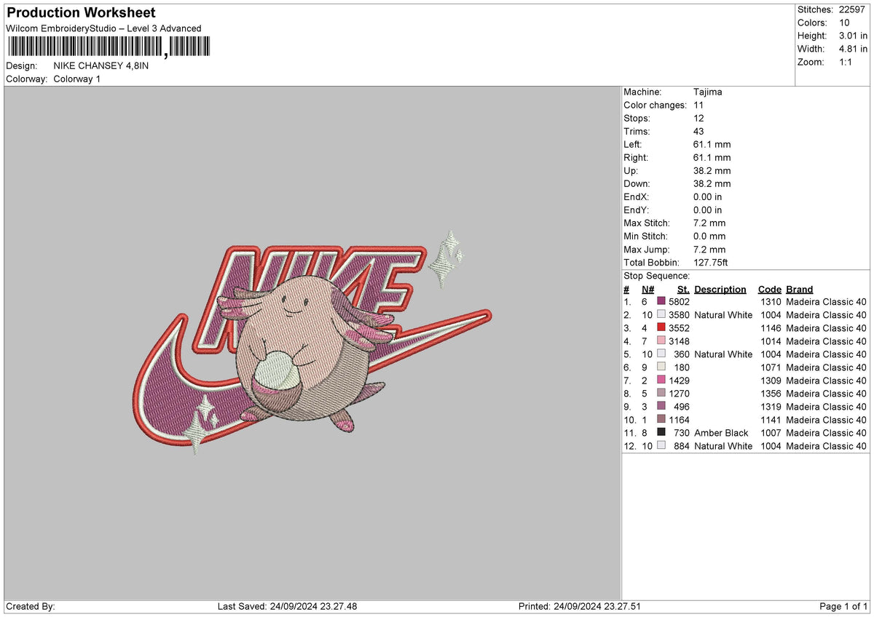
Task: Click the Stops value 12
Action: click(698, 118)
